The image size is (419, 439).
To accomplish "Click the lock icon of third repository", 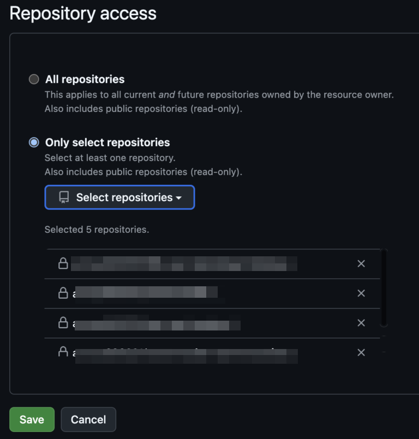I will pos(63,323).
